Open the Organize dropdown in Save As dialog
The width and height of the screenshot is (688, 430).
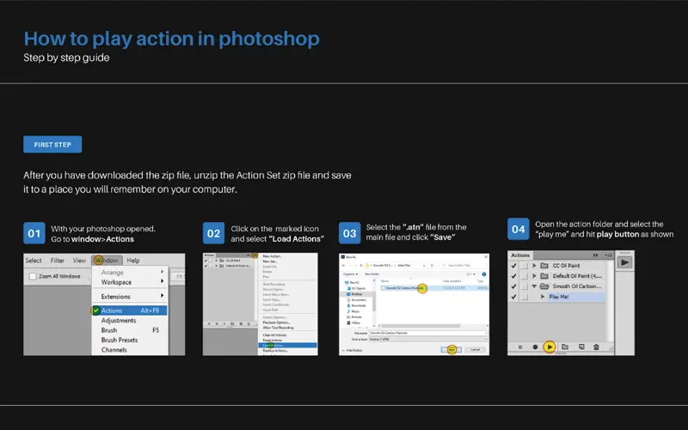351,274
